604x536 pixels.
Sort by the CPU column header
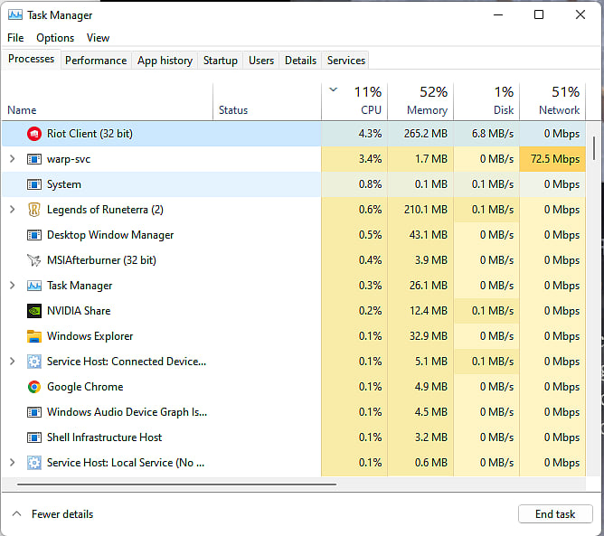tap(354, 101)
